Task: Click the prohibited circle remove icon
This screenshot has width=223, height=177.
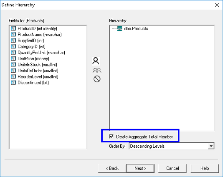Action: click(97, 79)
